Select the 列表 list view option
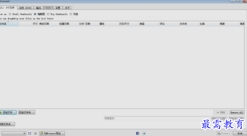Viewport: 247px width, 136px height. click(71, 14)
